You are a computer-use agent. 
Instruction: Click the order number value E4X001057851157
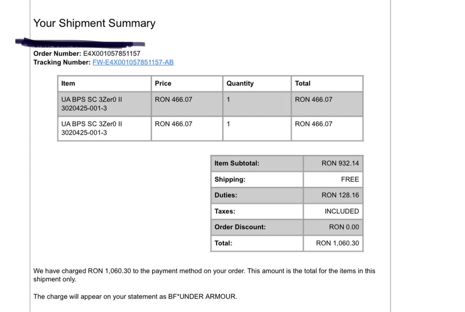click(x=112, y=54)
